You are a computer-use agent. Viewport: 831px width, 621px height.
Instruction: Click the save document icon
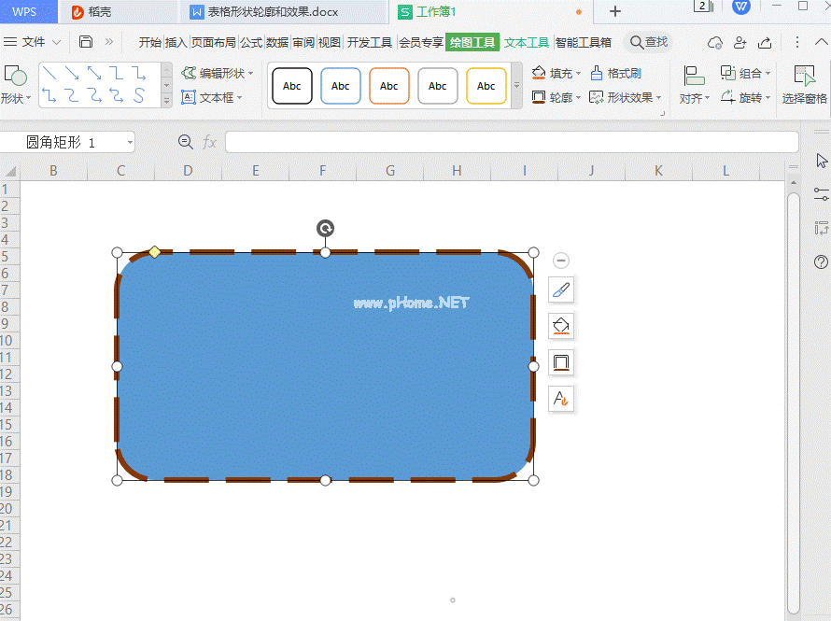tap(86, 41)
